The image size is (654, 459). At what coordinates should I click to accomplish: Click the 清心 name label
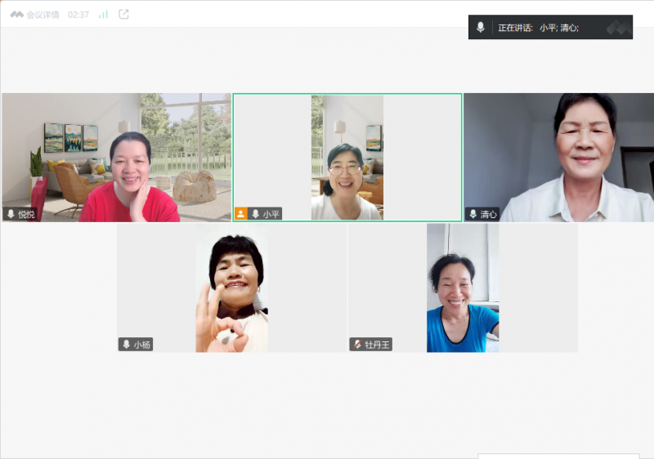point(489,214)
